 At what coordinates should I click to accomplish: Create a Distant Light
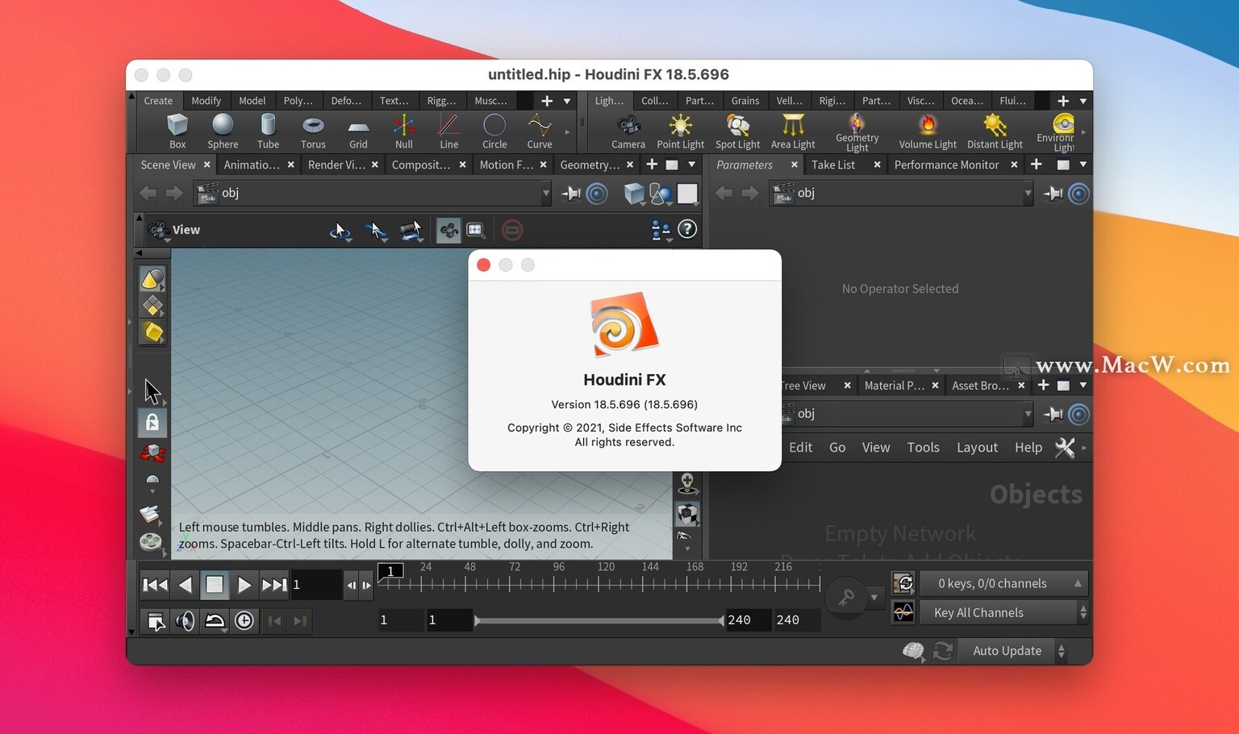tap(995, 131)
